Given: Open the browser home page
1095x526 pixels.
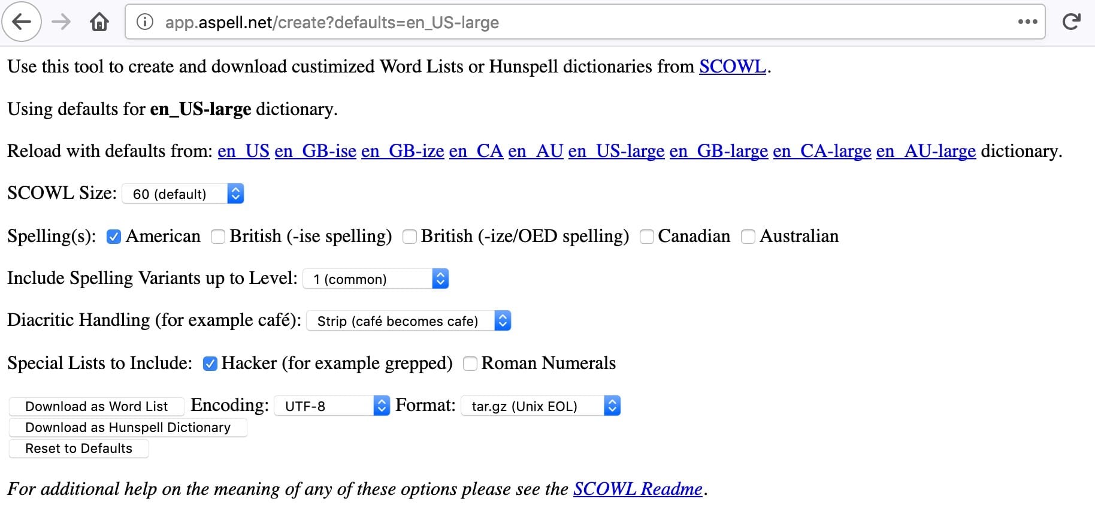Looking at the screenshot, I should coord(99,22).
